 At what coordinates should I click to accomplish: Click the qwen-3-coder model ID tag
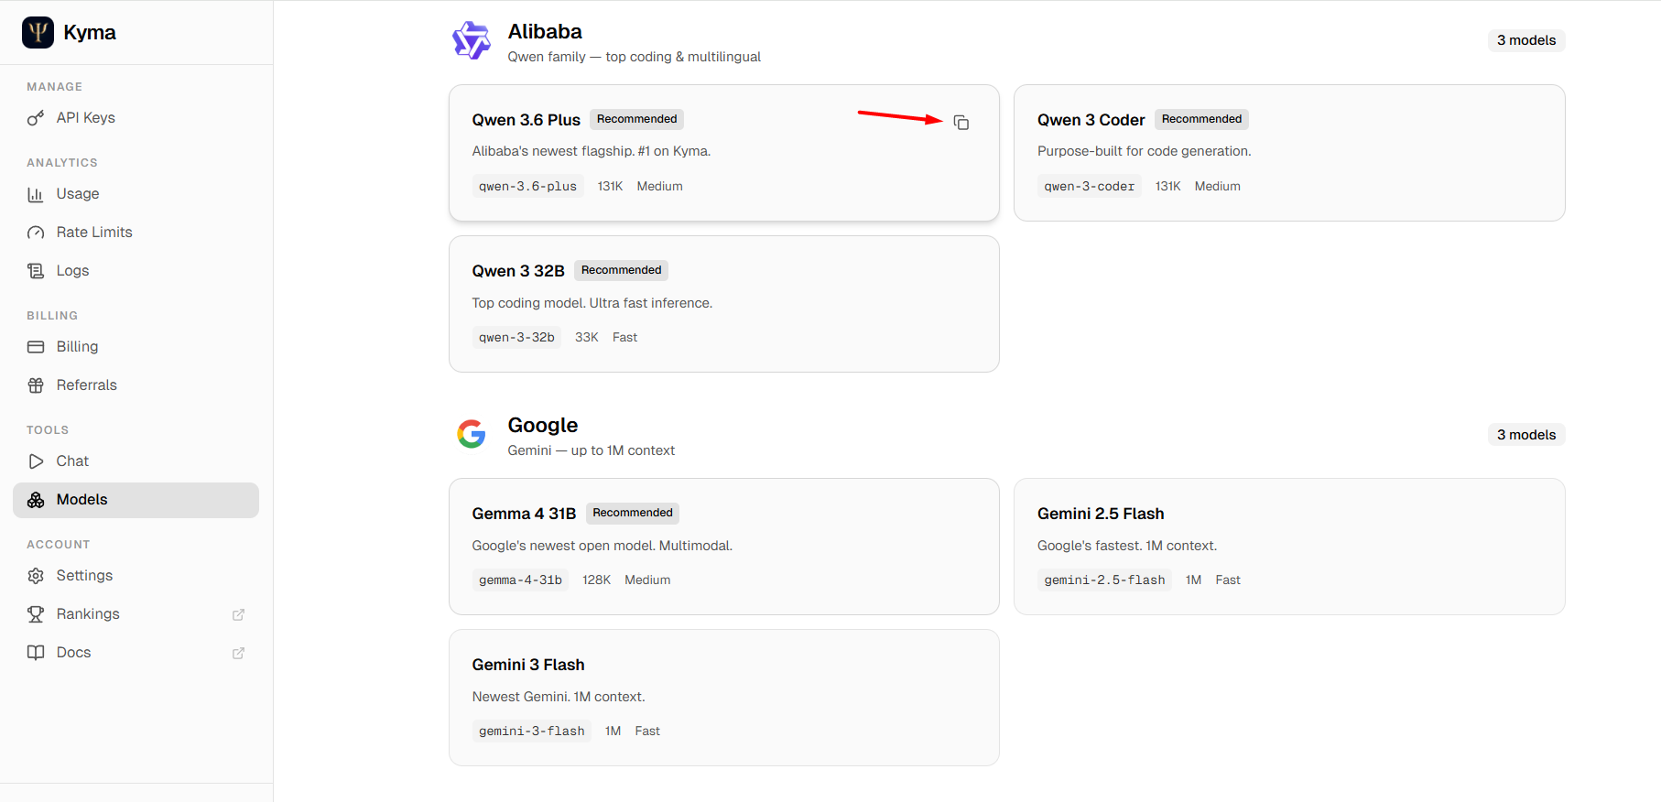[x=1089, y=187]
